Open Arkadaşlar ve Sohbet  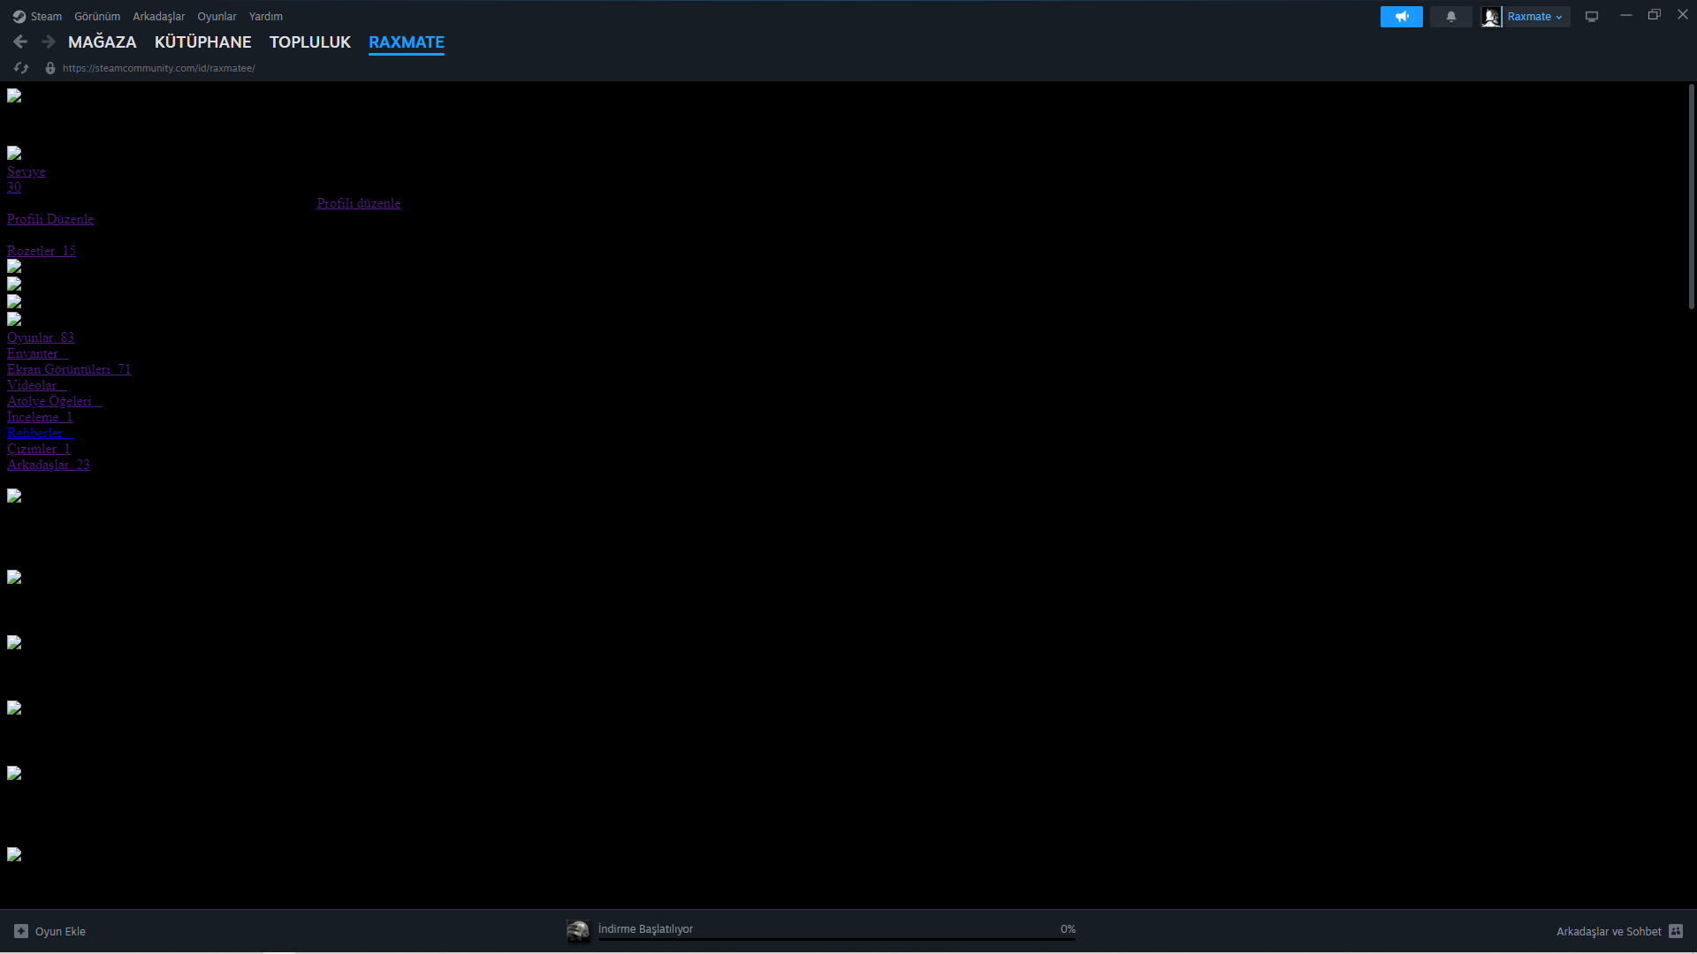[1609, 932]
